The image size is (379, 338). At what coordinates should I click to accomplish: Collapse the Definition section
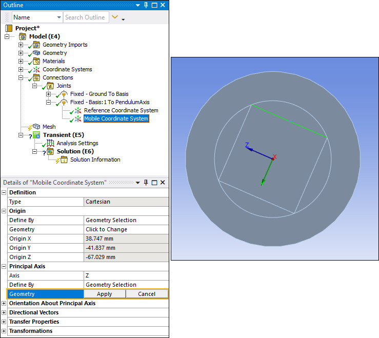(x=4, y=192)
